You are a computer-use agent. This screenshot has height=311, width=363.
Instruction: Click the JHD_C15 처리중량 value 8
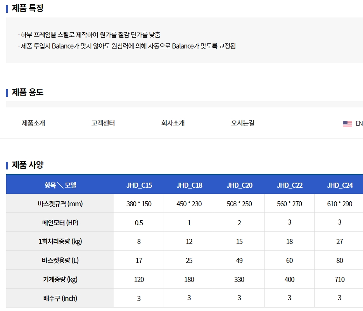(139, 241)
